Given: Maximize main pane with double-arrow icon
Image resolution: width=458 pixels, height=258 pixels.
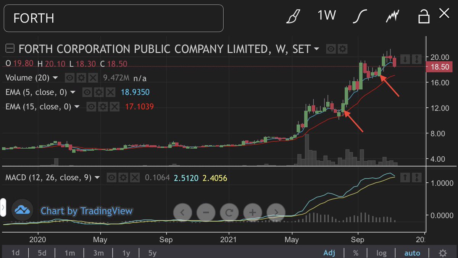Looking at the screenshot, I should tap(417, 59).
